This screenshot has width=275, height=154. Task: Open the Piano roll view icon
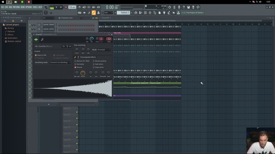point(140,13)
